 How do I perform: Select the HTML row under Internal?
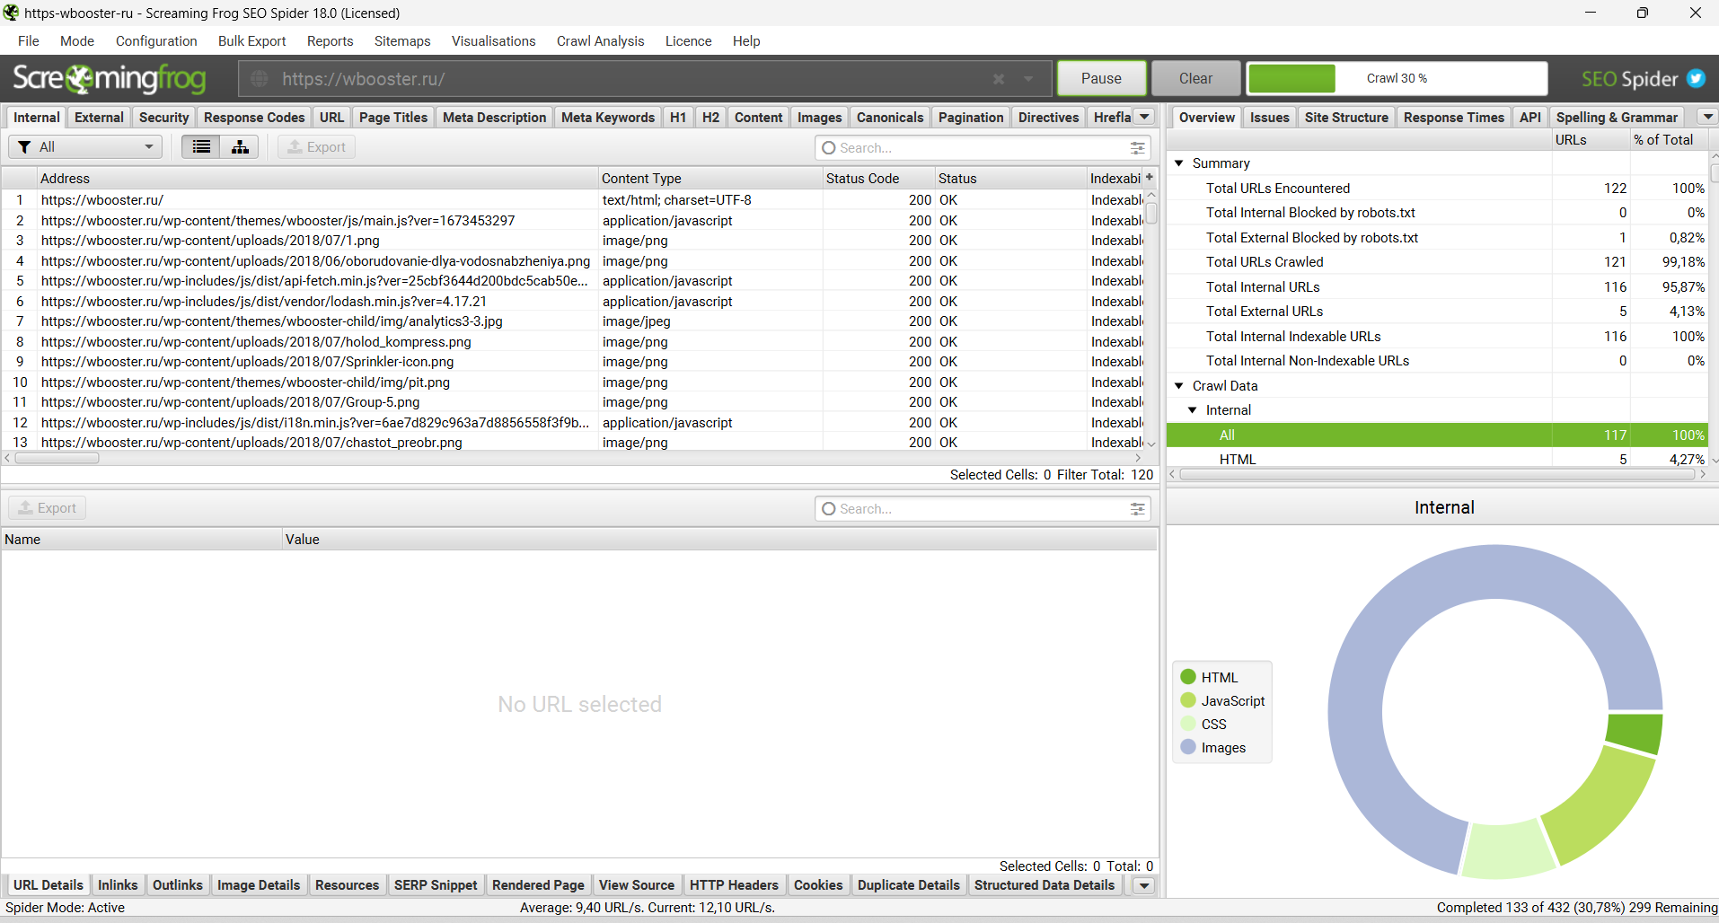[1437, 459]
